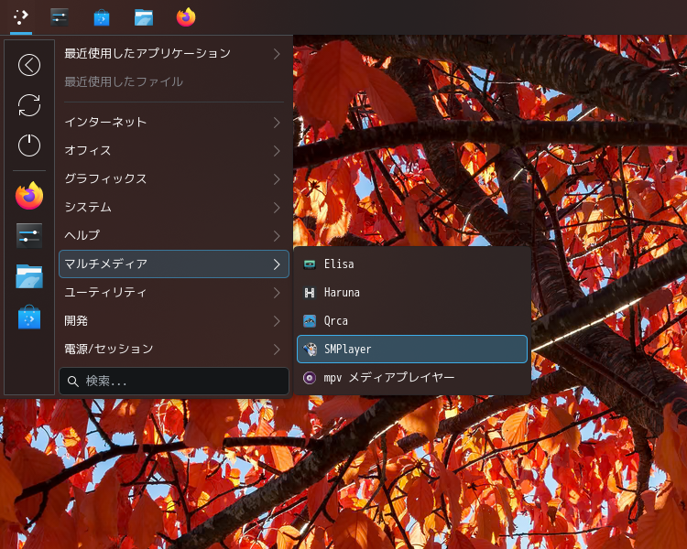Open the システム category
Screen dimensions: 687x549
point(174,207)
